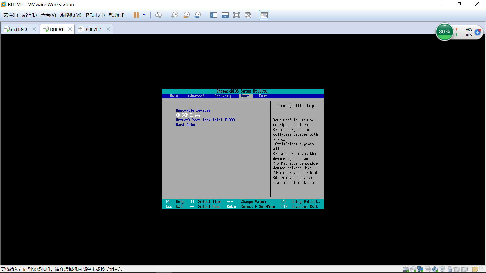Click the sound card status icon

click(x=435, y=269)
